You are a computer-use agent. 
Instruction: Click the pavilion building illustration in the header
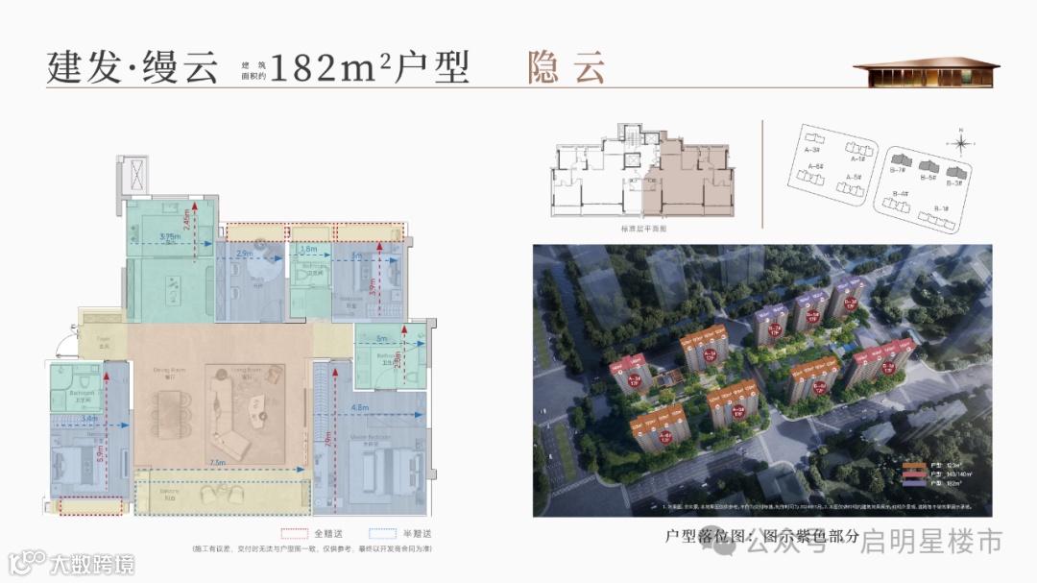coord(926,71)
